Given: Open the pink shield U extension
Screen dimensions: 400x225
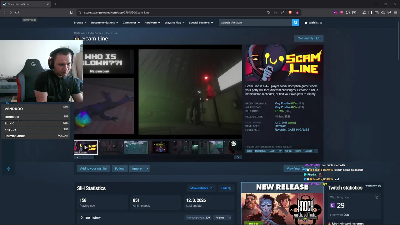Looking at the screenshot, I should pyautogui.click(x=342, y=12).
